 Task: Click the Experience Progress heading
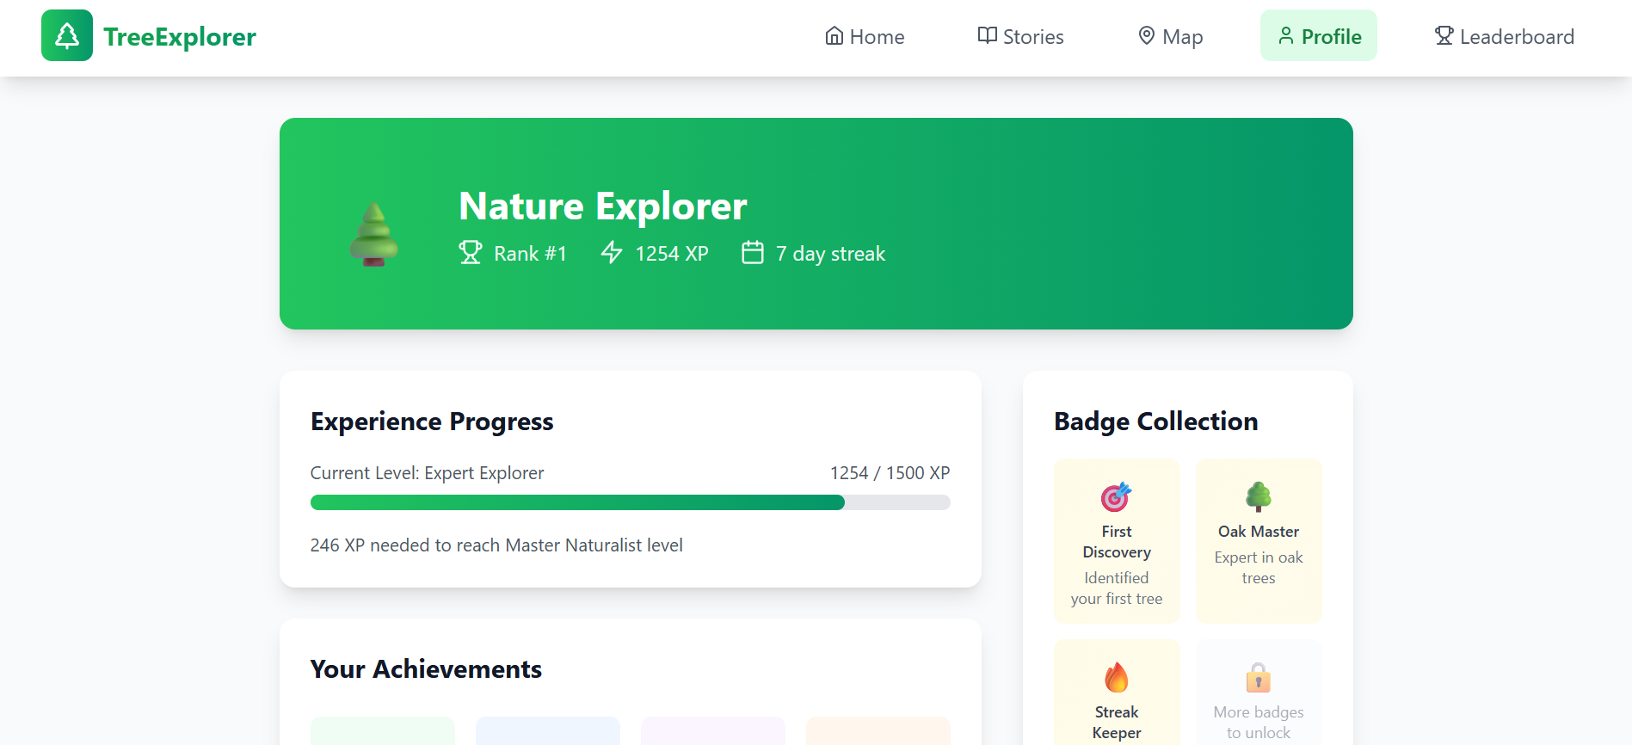coord(432,422)
